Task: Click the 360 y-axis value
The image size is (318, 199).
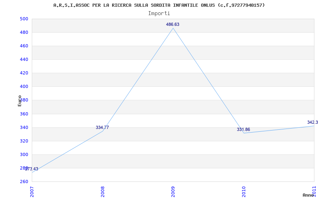Action: (24, 114)
